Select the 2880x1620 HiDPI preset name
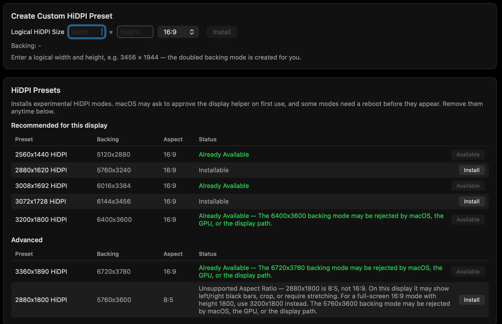502x324 pixels. 41,170
